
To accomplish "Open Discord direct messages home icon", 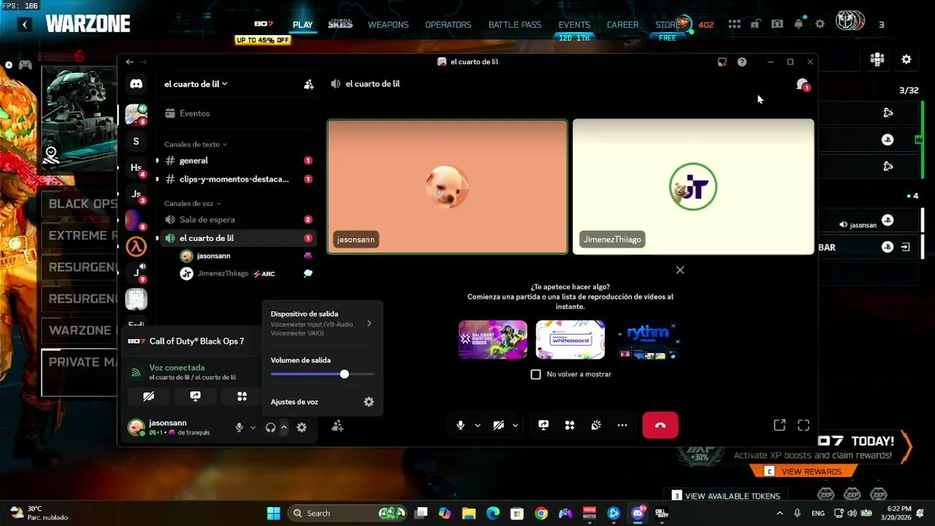I will tap(136, 84).
